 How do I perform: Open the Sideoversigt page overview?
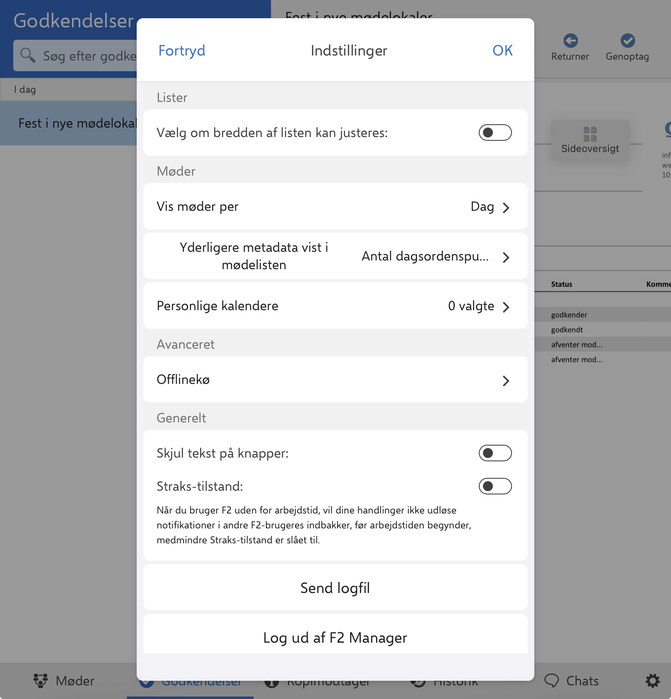point(590,140)
